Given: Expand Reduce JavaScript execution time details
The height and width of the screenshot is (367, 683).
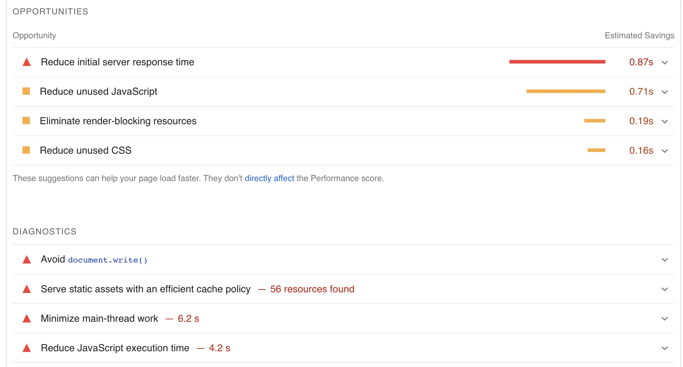Looking at the screenshot, I should pos(665,348).
